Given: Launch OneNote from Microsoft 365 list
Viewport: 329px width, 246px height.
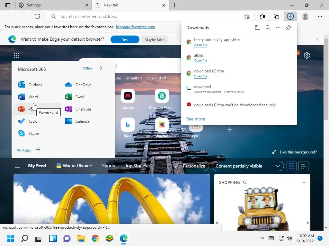Looking at the screenshot, I should coord(78,109).
